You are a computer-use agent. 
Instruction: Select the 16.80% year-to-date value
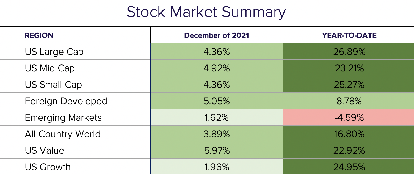[349, 134]
